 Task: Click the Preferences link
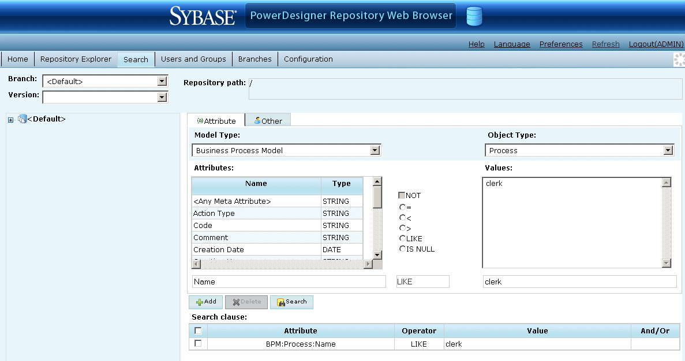tap(560, 44)
